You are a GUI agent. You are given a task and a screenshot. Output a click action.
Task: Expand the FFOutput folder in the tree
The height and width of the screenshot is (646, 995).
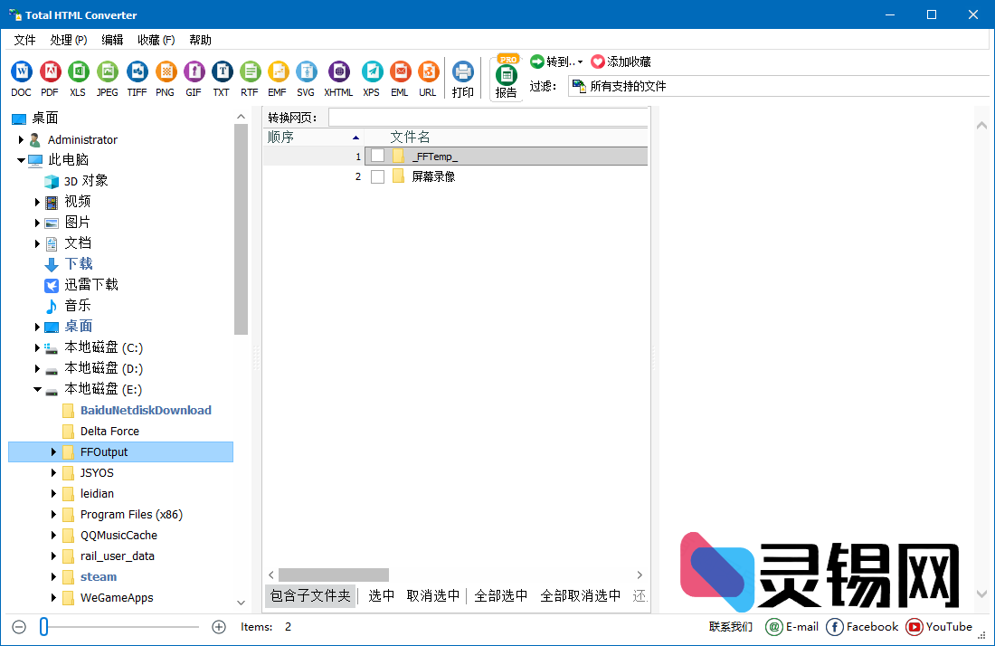tap(52, 451)
